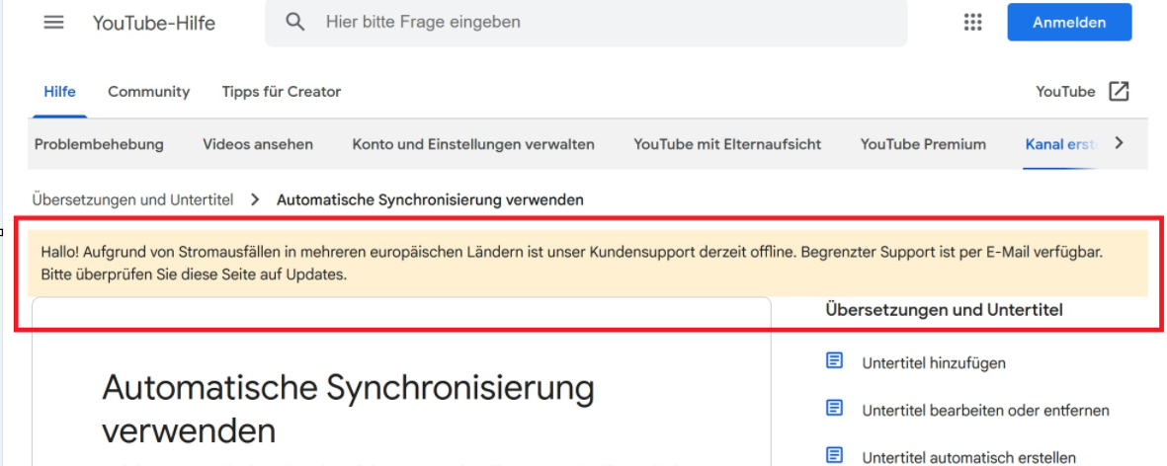Open YouTube mit Elternaufsicht category
Screen dimensions: 1167x466
click(x=727, y=144)
